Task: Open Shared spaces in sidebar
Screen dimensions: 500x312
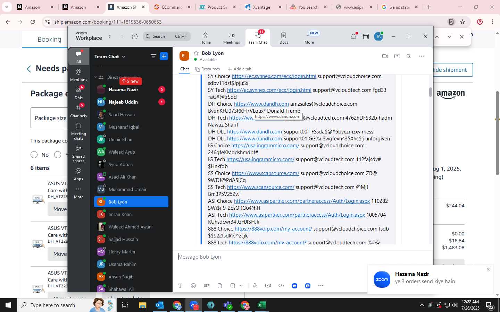Action: click(x=79, y=154)
